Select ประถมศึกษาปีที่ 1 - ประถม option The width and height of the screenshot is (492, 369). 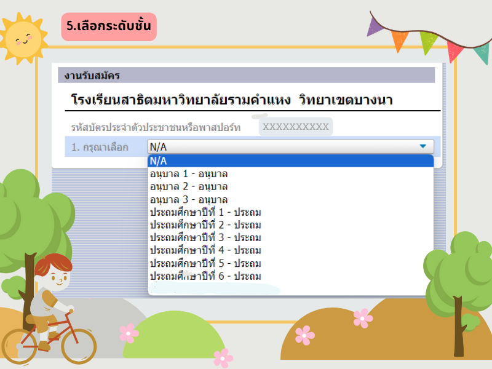pyautogui.click(x=290, y=212)
